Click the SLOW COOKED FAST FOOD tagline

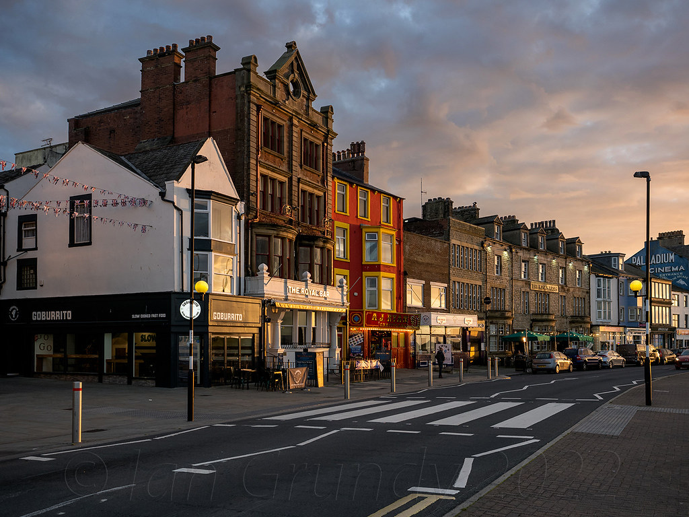coord(149,316)
